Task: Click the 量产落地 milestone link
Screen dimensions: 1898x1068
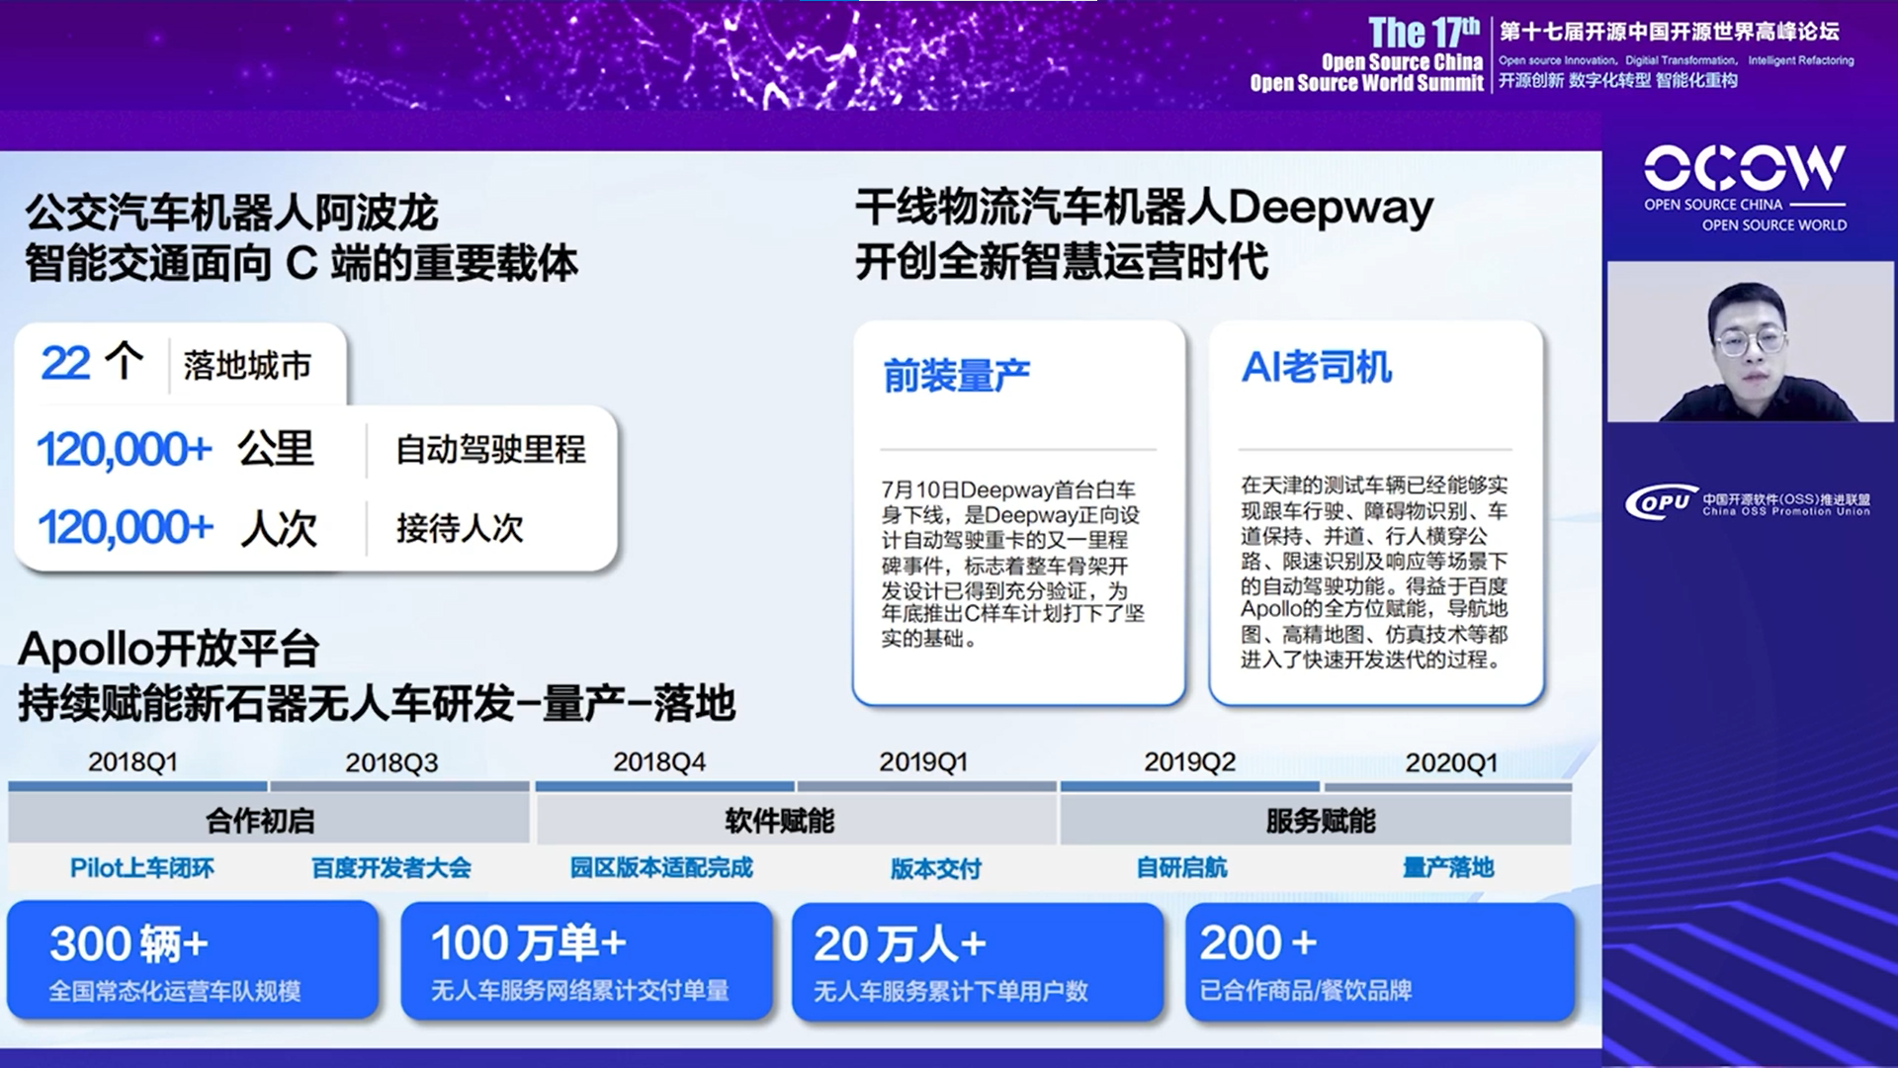Action: pyautogui.click(x=1447, y=868)
